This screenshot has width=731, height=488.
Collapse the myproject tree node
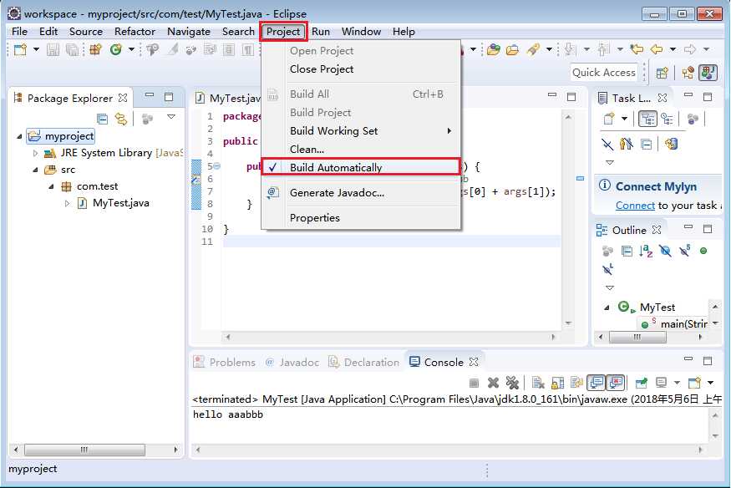coord(19,136)
